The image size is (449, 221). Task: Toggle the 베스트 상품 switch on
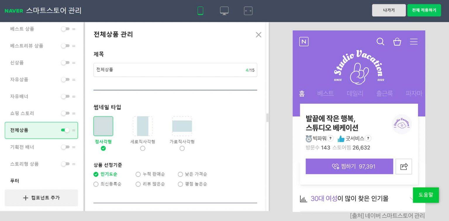pos(65,29)
